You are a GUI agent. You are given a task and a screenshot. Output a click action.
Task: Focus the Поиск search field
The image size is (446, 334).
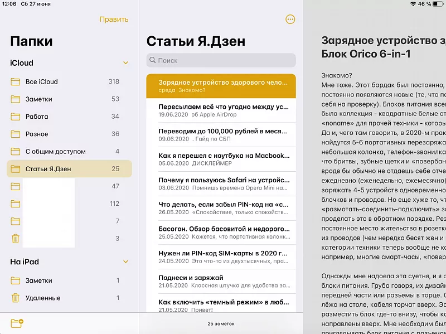(x=223, y=60)
